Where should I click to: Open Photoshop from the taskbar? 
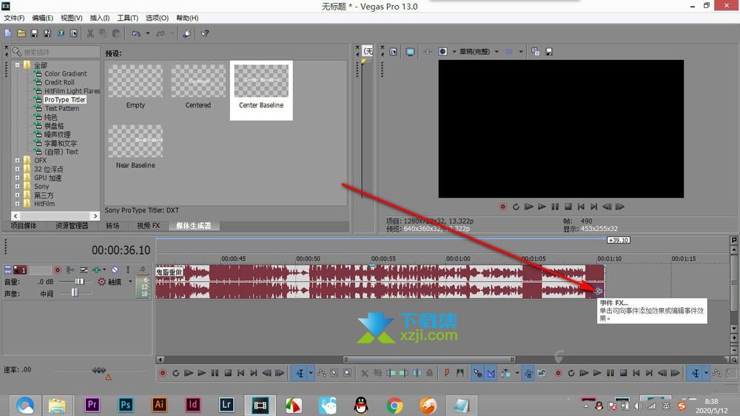coord(125,405)
